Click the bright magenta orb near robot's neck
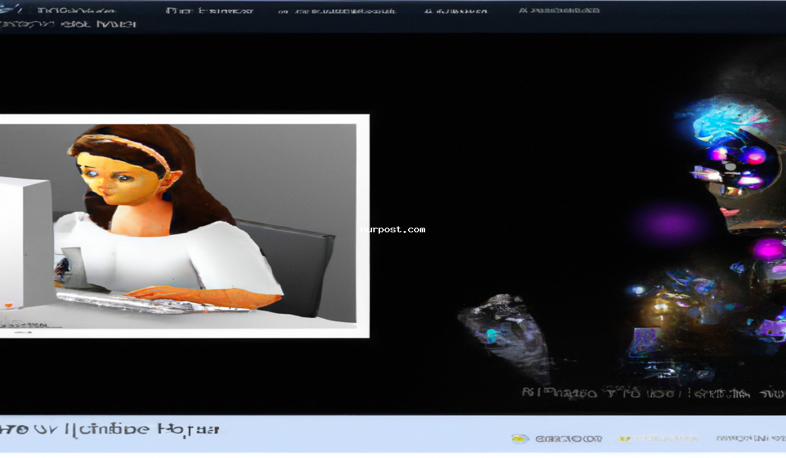The width and height of the screenshot is (786, 458). (x=768, y=249)
